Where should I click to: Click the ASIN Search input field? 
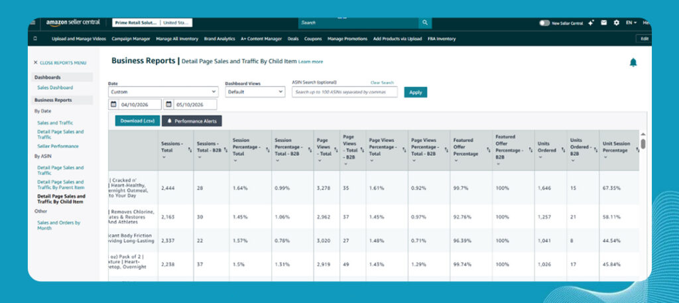345,91
